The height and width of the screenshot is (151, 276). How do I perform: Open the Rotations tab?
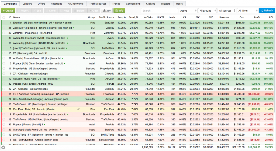pos(56,4)
